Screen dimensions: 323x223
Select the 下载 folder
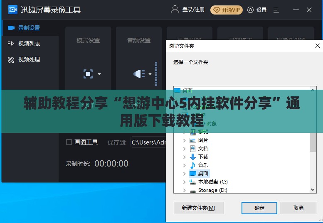[203, 157]
